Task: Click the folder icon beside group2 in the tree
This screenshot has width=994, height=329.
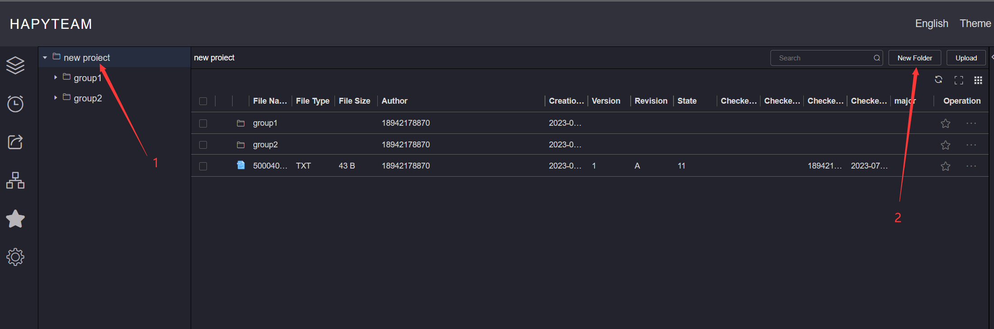Action: 66,97
